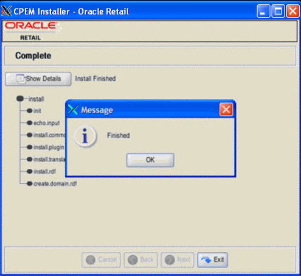This screenshot has height=276, width=301.
Task: Select the init tree node
Action: pos(37,111)
